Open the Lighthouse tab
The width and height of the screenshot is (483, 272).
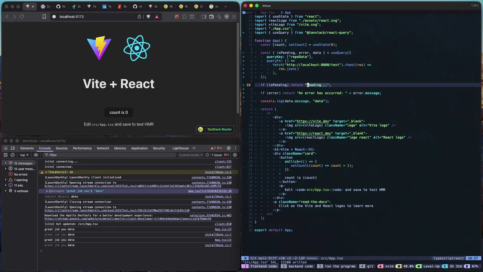180,148
